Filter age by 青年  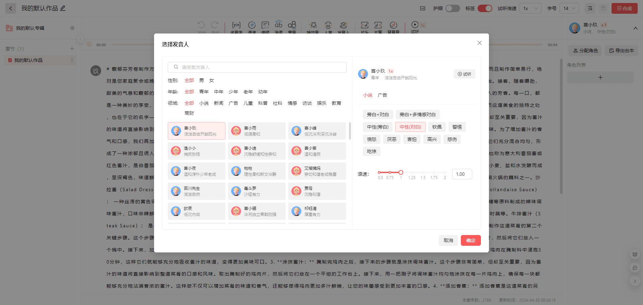click(204, 92)
